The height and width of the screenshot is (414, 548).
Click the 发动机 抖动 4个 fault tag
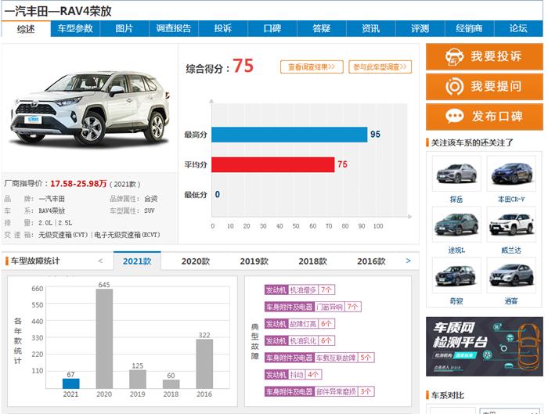point(293,375)
